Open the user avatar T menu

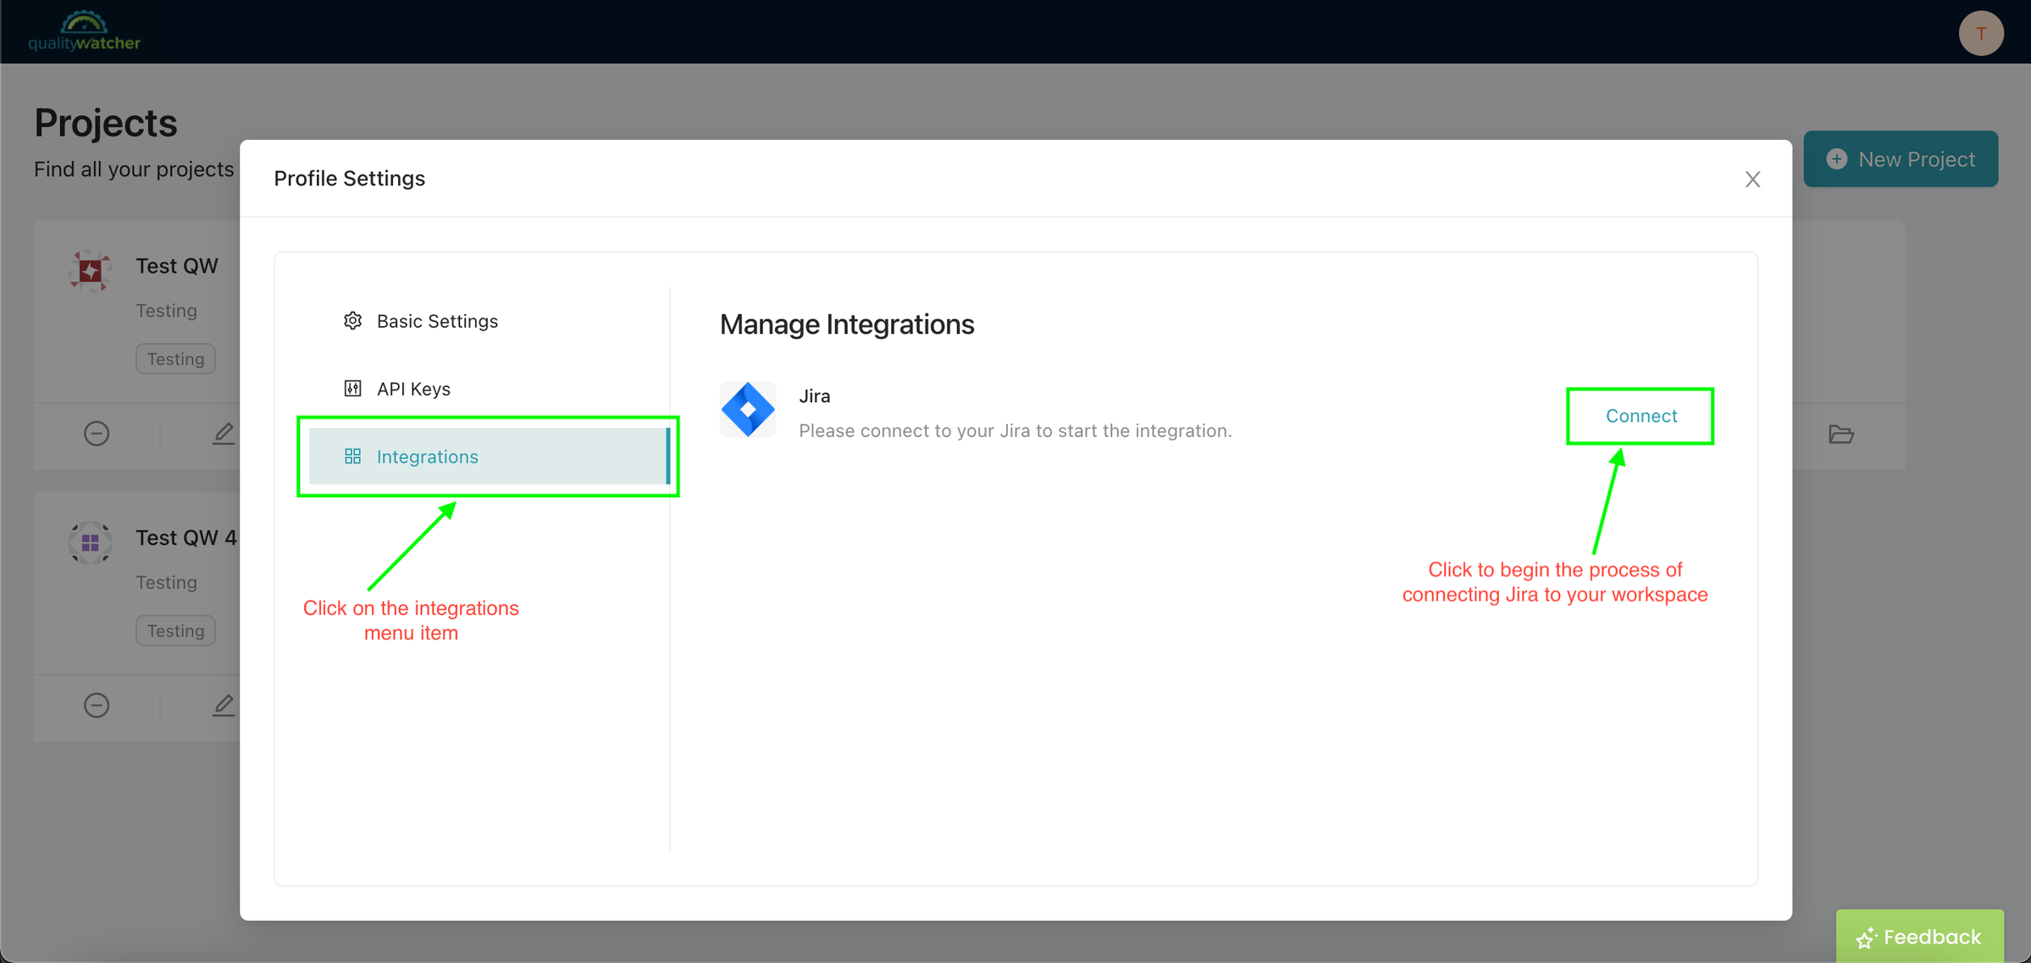coord(1980,33)
